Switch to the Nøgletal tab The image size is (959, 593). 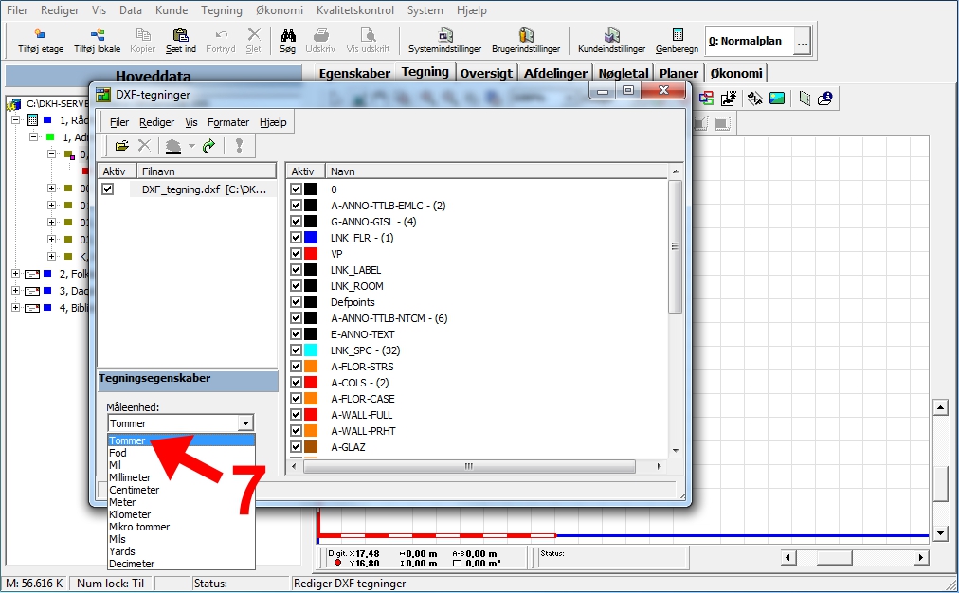(624, 73)
